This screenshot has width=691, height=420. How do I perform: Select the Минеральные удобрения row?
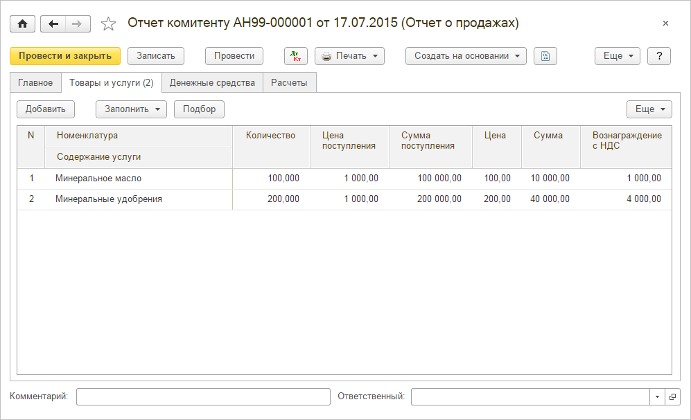(x=344, y=199)
